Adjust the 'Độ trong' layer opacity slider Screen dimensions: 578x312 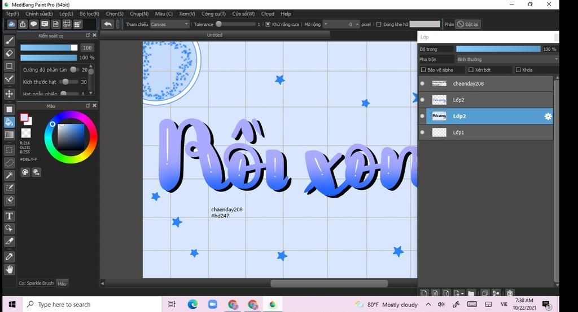pyautogui.click(x=498, y=49)
